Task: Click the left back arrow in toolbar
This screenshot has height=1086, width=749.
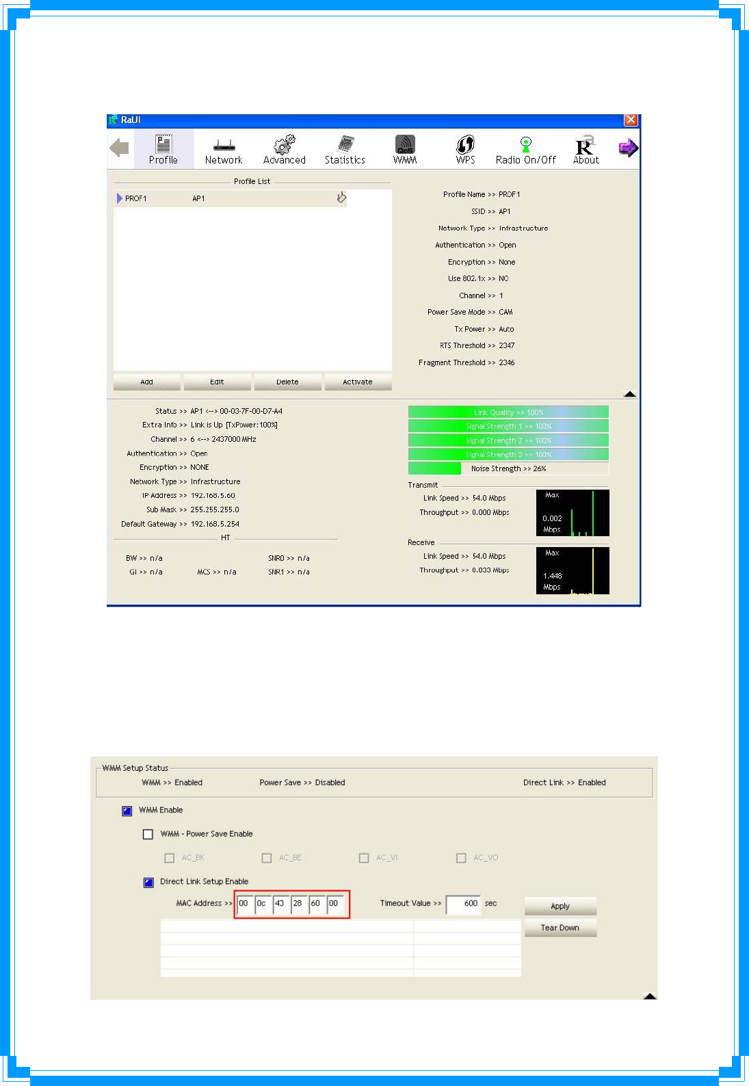Action: click(120, 148)
